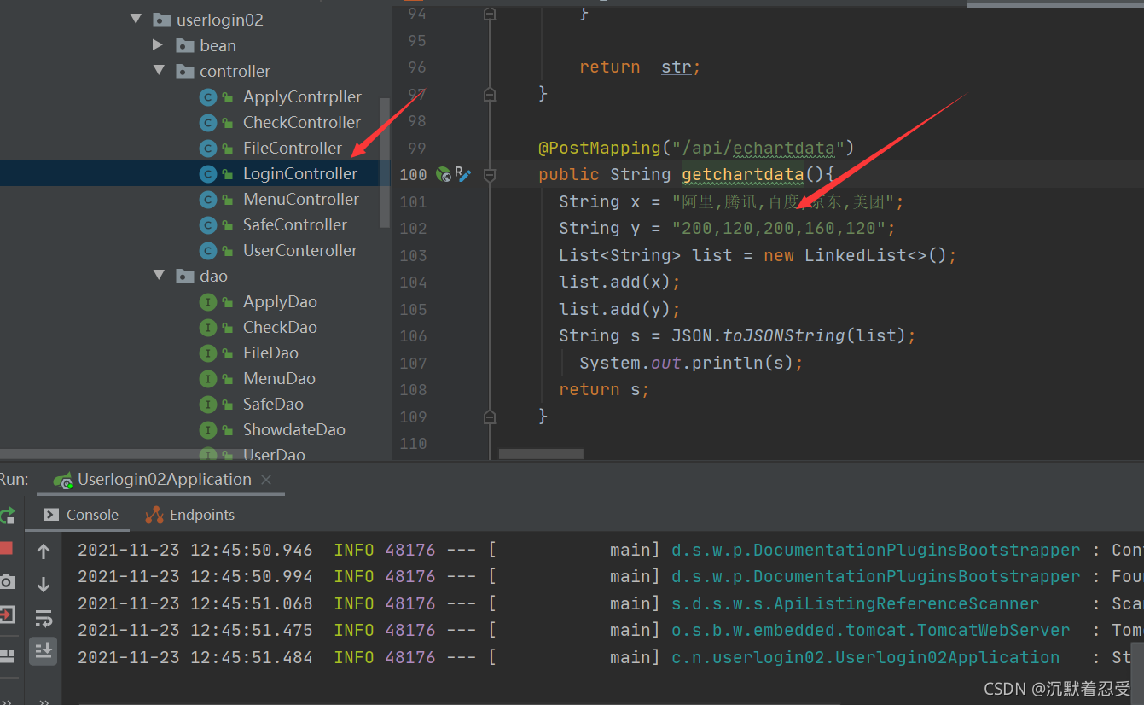Click the userlogin02 folder label
The height and width of the screenshot is (705, 1144).
220,20
